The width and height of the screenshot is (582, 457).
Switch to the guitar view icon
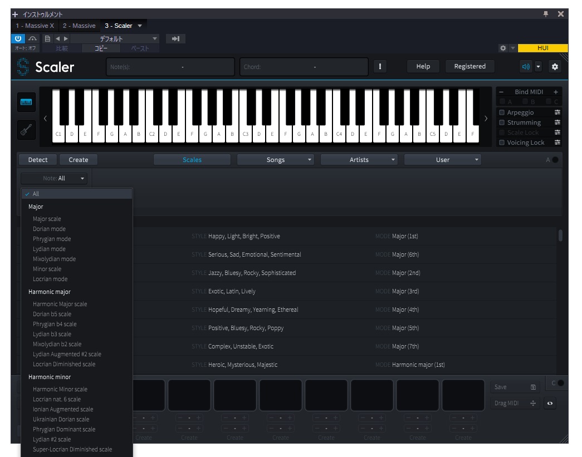pos(26,130)
